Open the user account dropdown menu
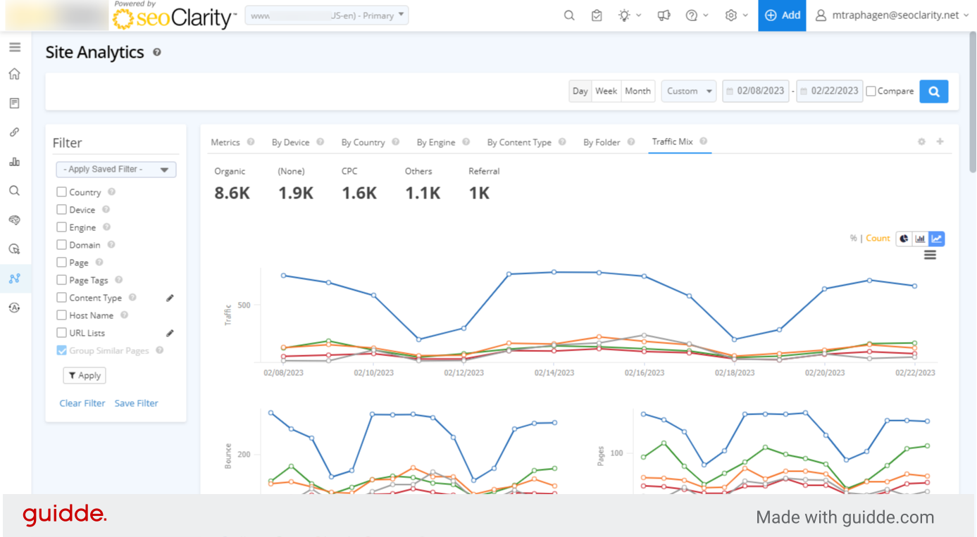This screenshot has width=977, height=537. 892,15
